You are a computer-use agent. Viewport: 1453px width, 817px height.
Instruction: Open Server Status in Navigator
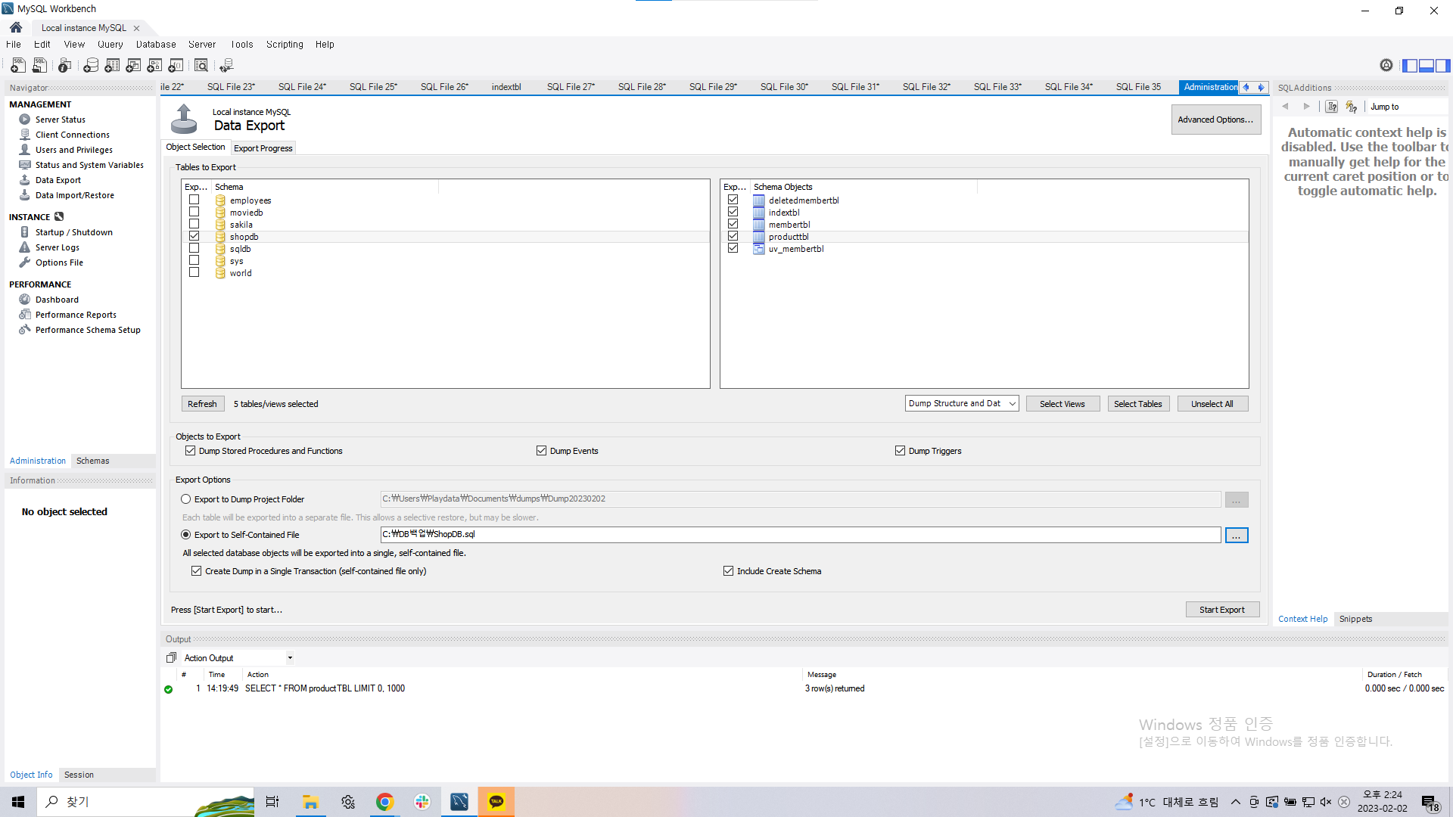pyautogui.click(x=60, y=120)
